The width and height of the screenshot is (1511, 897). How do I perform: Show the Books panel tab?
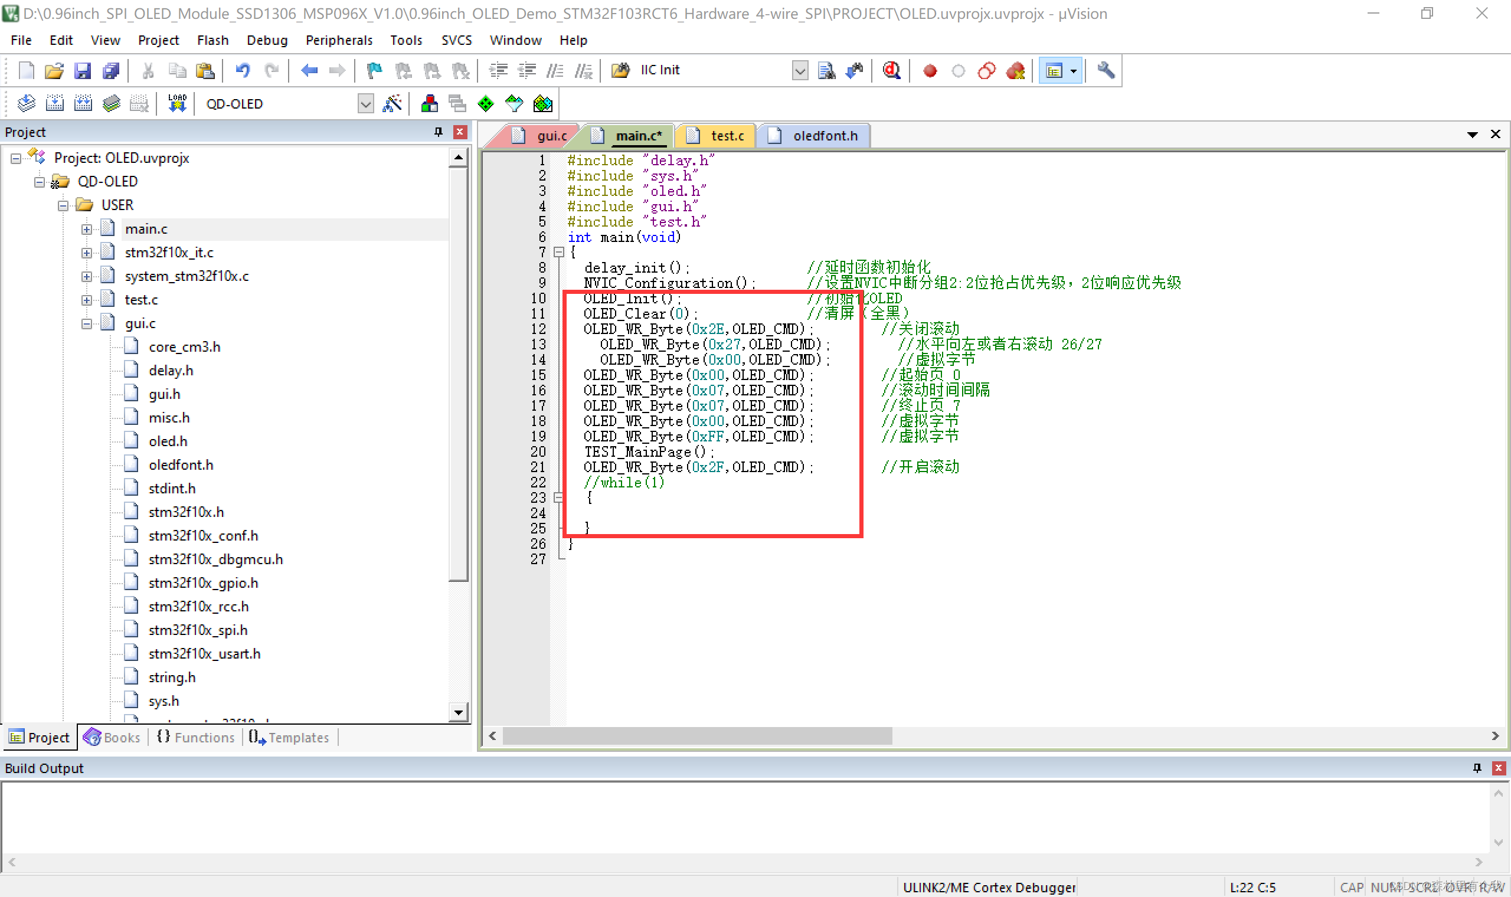click(x=112, y=738)
